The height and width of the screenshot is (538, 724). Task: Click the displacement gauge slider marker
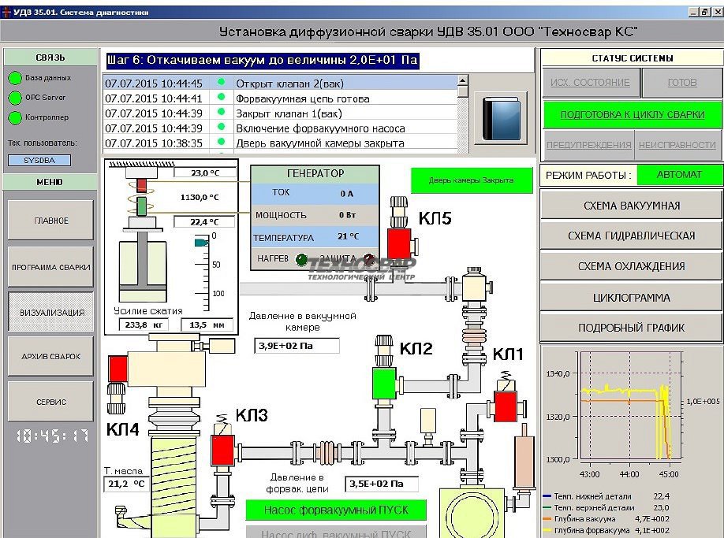click(201, 242)
